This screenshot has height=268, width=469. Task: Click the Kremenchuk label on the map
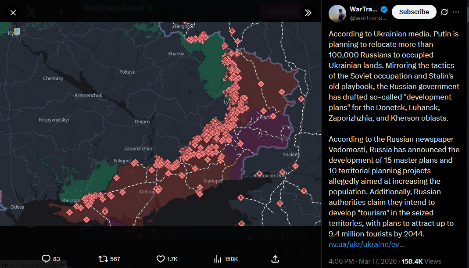(88, 96)
